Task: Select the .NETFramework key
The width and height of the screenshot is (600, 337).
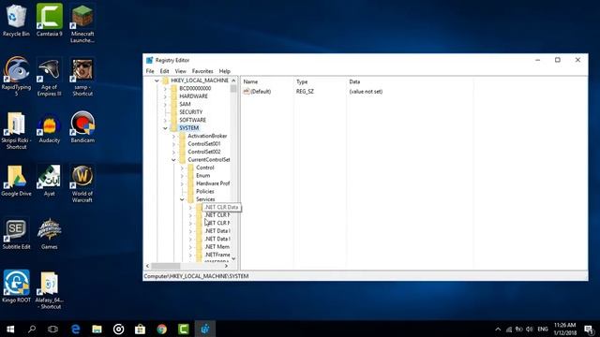Action: tap(217, 255)
